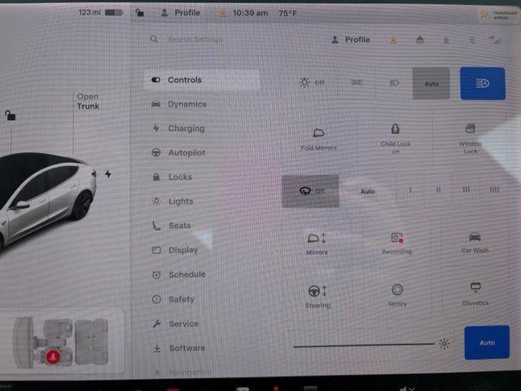521x391 pixels.
Task: Open the Safety settings menu
Action: click(173, 299)
